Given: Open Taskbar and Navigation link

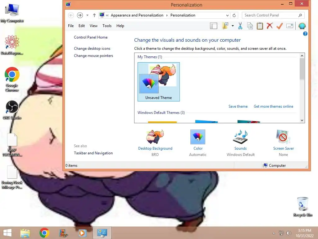Looking at the screenshot, I should (93, 153).
